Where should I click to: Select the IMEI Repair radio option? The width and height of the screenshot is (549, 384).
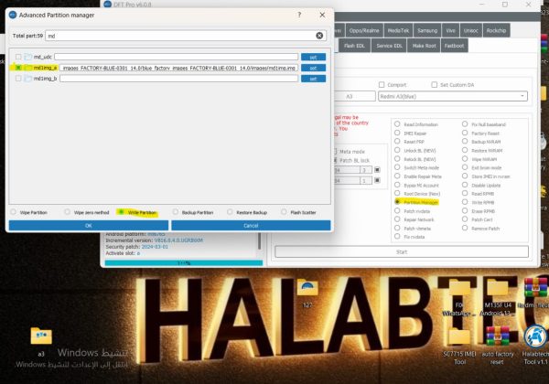click(x=397, y=133)
